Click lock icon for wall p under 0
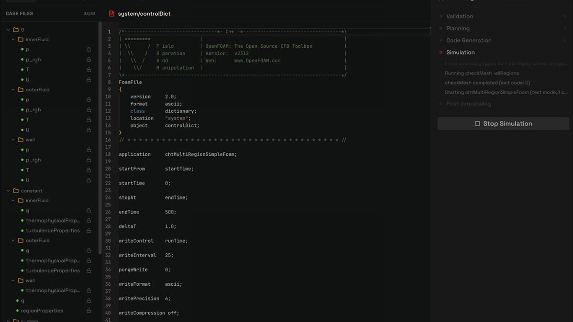This screenshot has width=573, height=322. pos(89,150)
